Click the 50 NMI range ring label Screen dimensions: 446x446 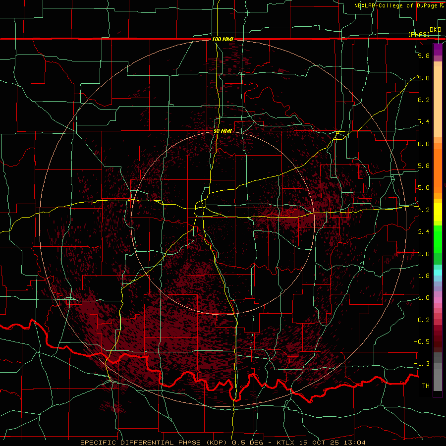pyautogui.click(x=223, y=131)
